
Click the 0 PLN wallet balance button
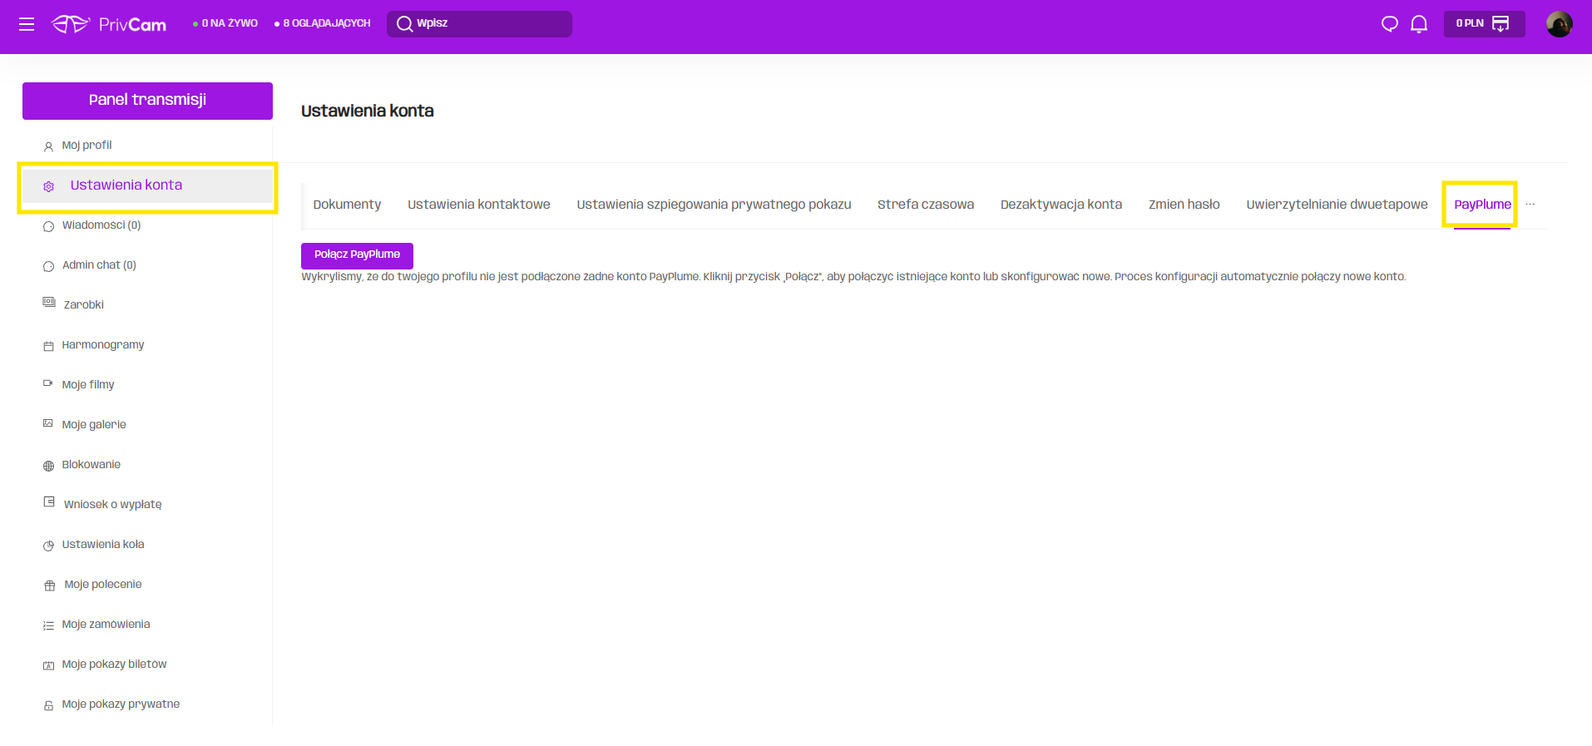click(x=1483, y=24)
